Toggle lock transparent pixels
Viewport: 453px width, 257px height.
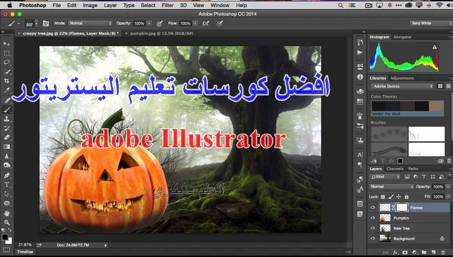click(x=383, y=197)
